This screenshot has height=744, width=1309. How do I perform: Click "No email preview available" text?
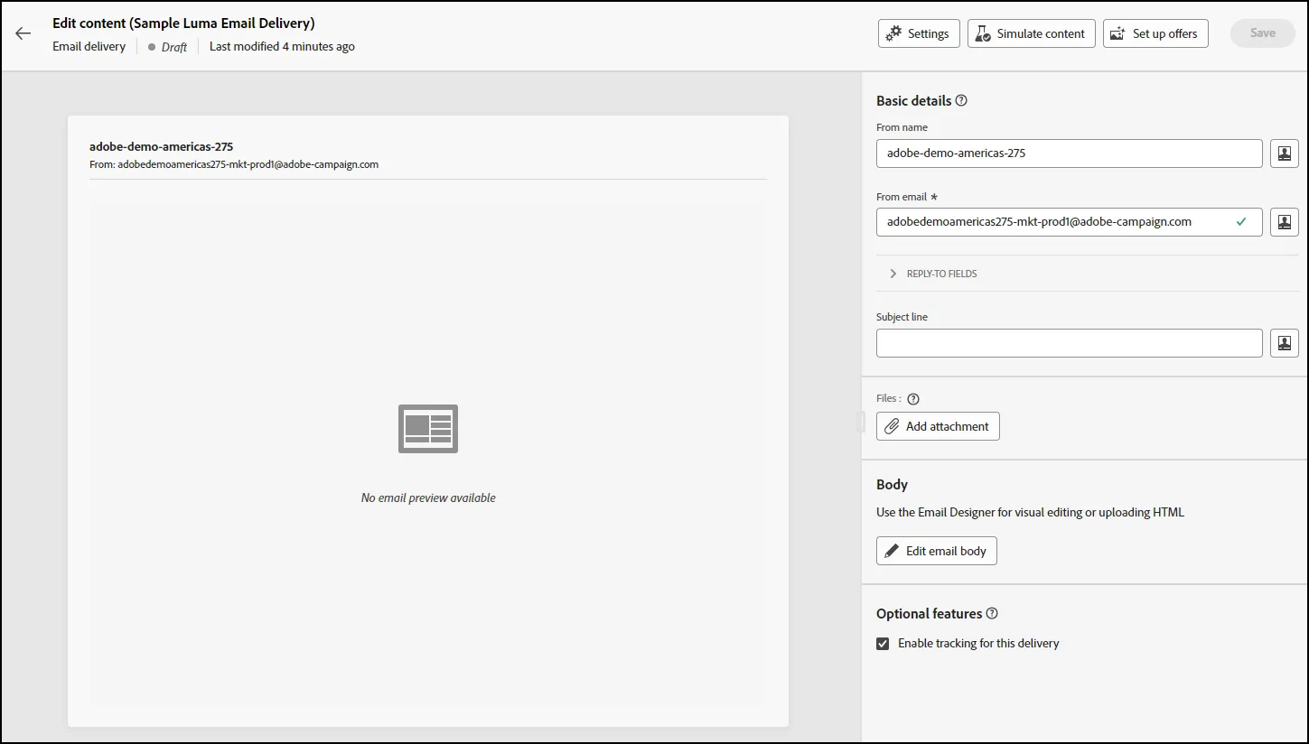click(428, 498)
